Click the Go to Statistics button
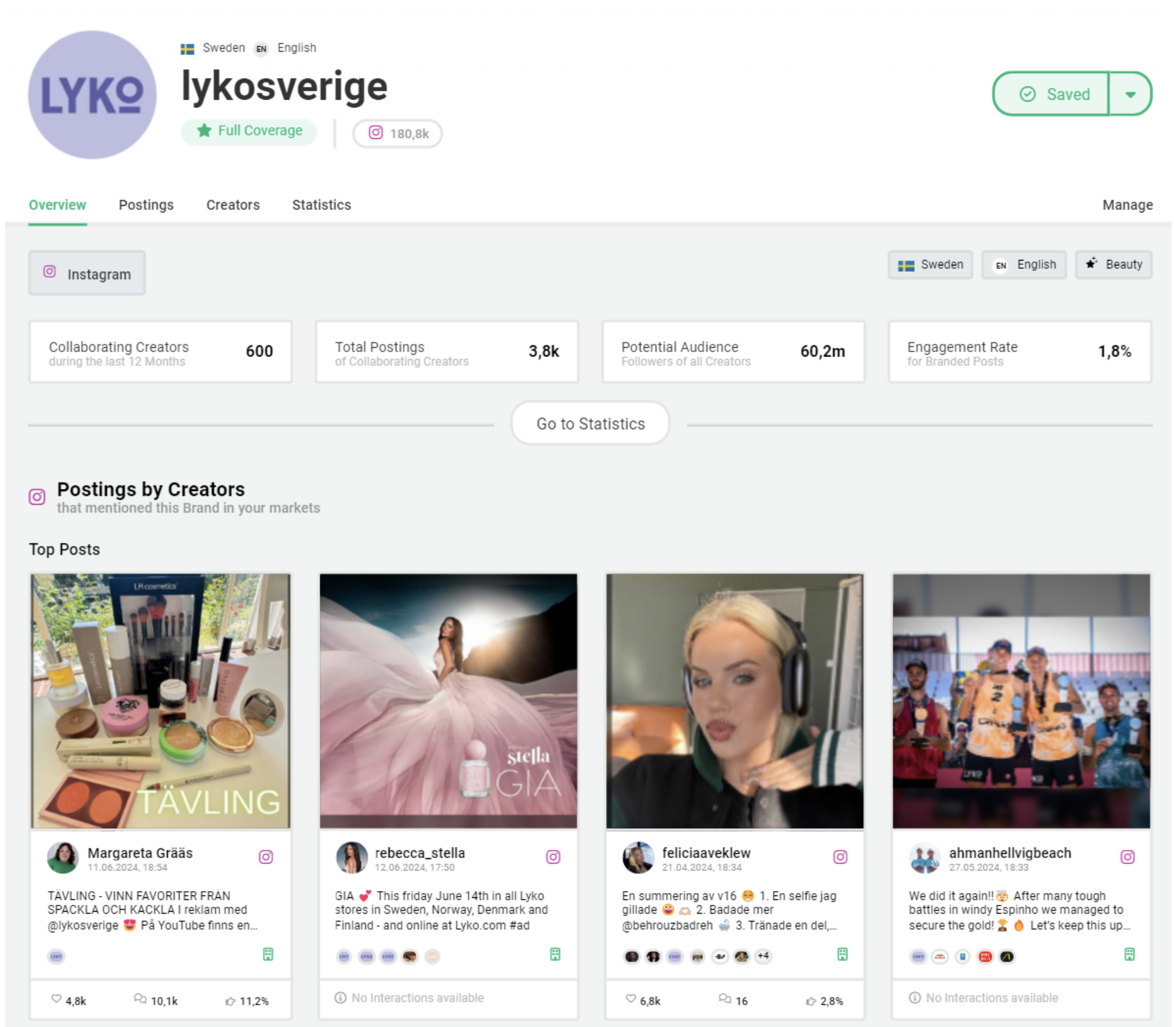 pos(589,423)
